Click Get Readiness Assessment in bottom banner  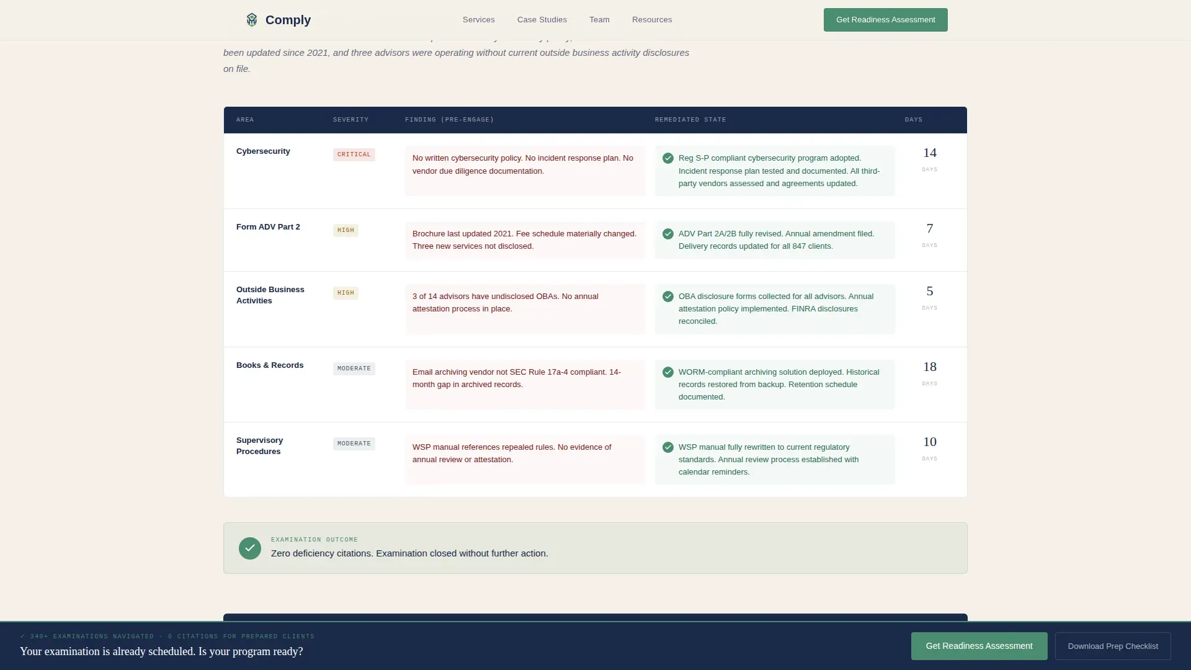point(979,646)
